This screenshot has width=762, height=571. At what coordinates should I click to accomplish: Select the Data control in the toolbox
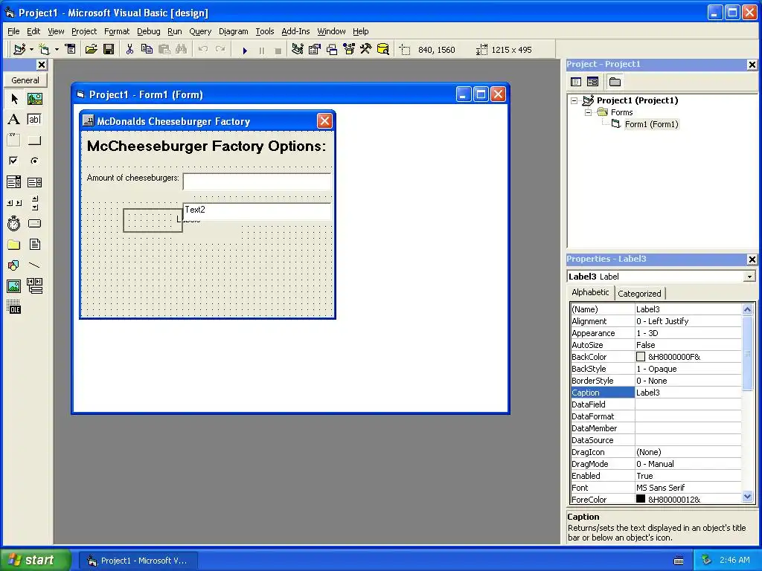(x=34, y=286)
